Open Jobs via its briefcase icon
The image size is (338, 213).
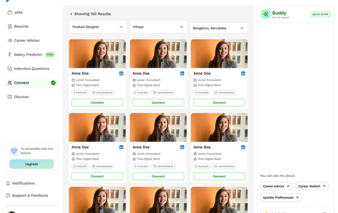coord(10,12)
